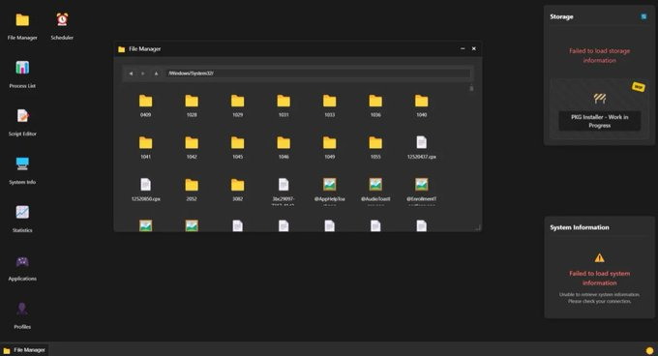Click 'Failed to load storage information' text
The height and width of the screenshot is (356, 658).
pos(599,55)
